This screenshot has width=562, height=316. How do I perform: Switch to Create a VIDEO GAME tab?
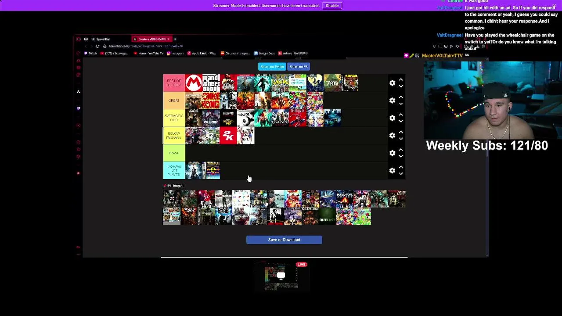click(x=151, y=39)
